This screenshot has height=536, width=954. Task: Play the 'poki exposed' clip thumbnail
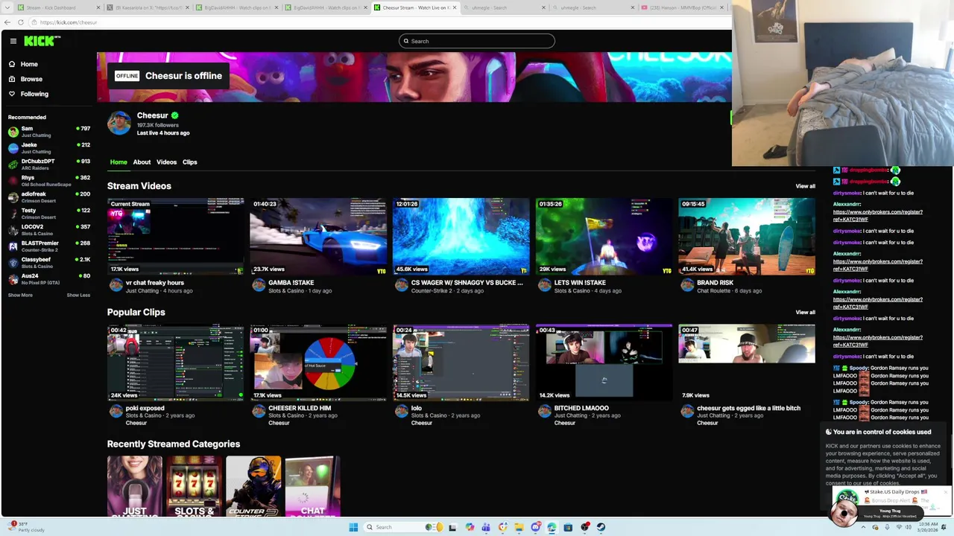(x=175, y=363)
